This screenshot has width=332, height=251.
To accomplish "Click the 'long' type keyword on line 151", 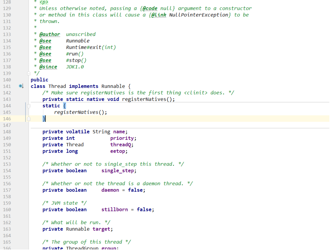I will (72, 151).
